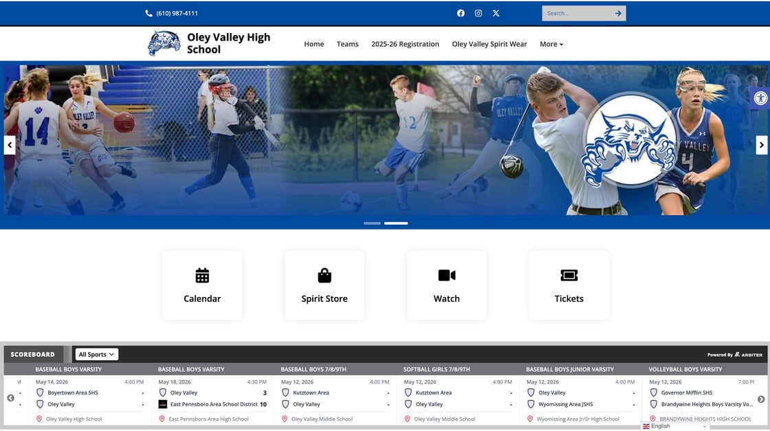The image size is (770, 431).
Task: Click the Tickets ticket icon
Action: pyautogui.click(x=569, y=276)
